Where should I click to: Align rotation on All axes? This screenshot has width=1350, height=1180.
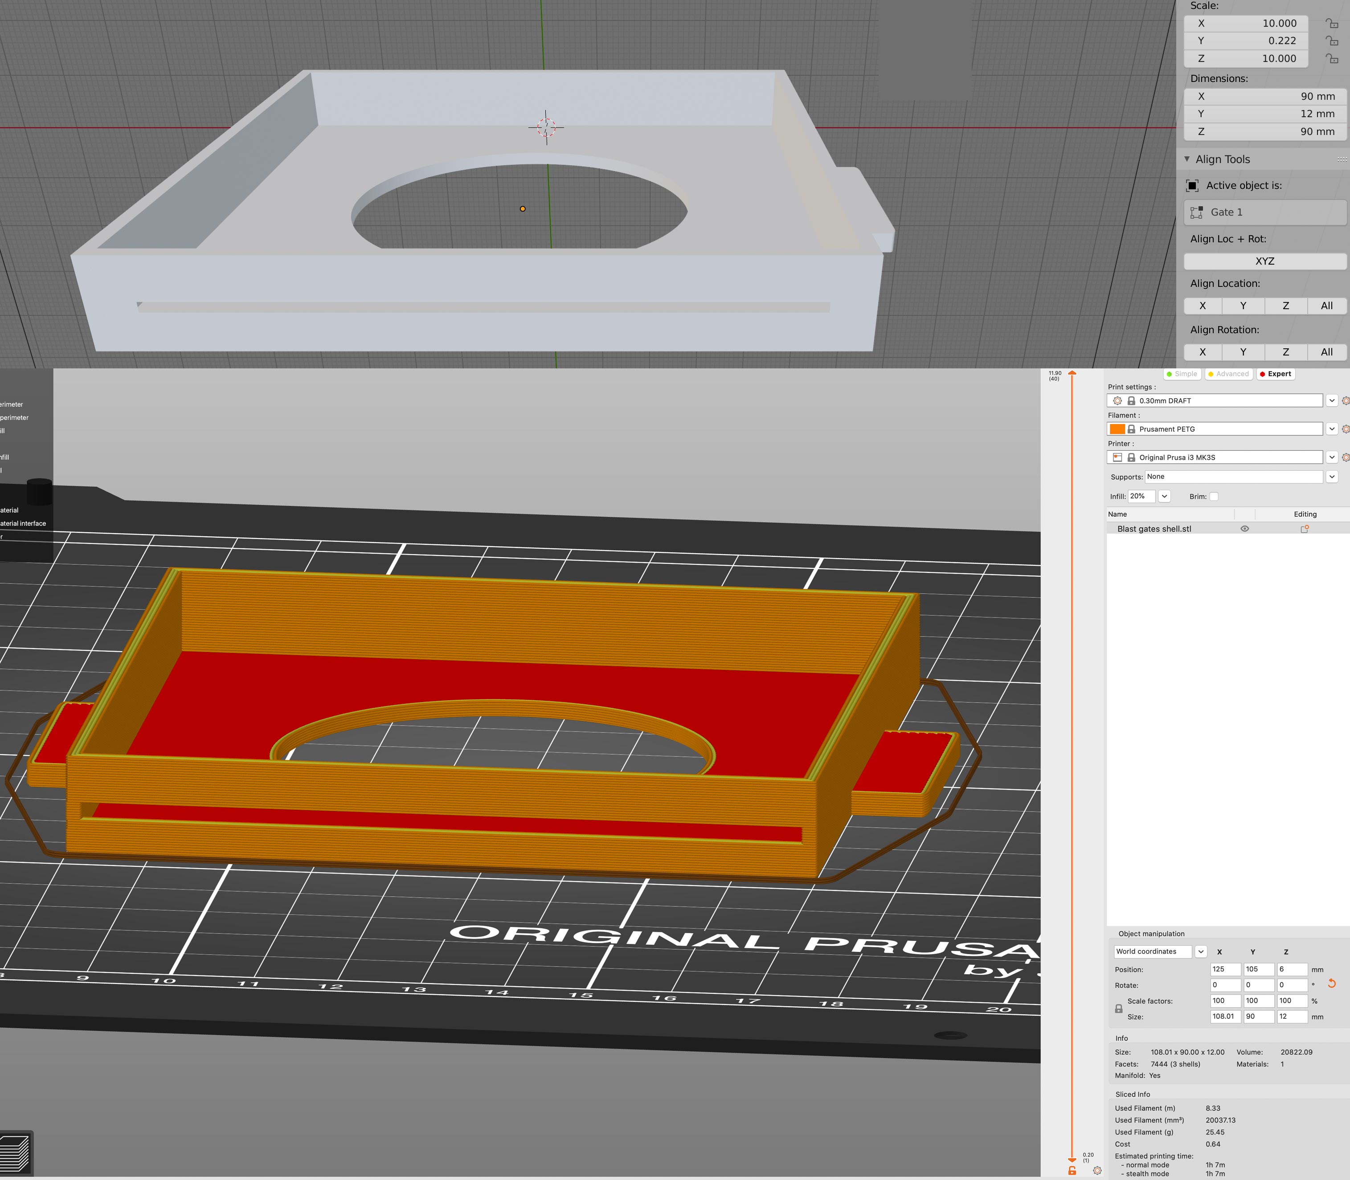pos(1327,352)
